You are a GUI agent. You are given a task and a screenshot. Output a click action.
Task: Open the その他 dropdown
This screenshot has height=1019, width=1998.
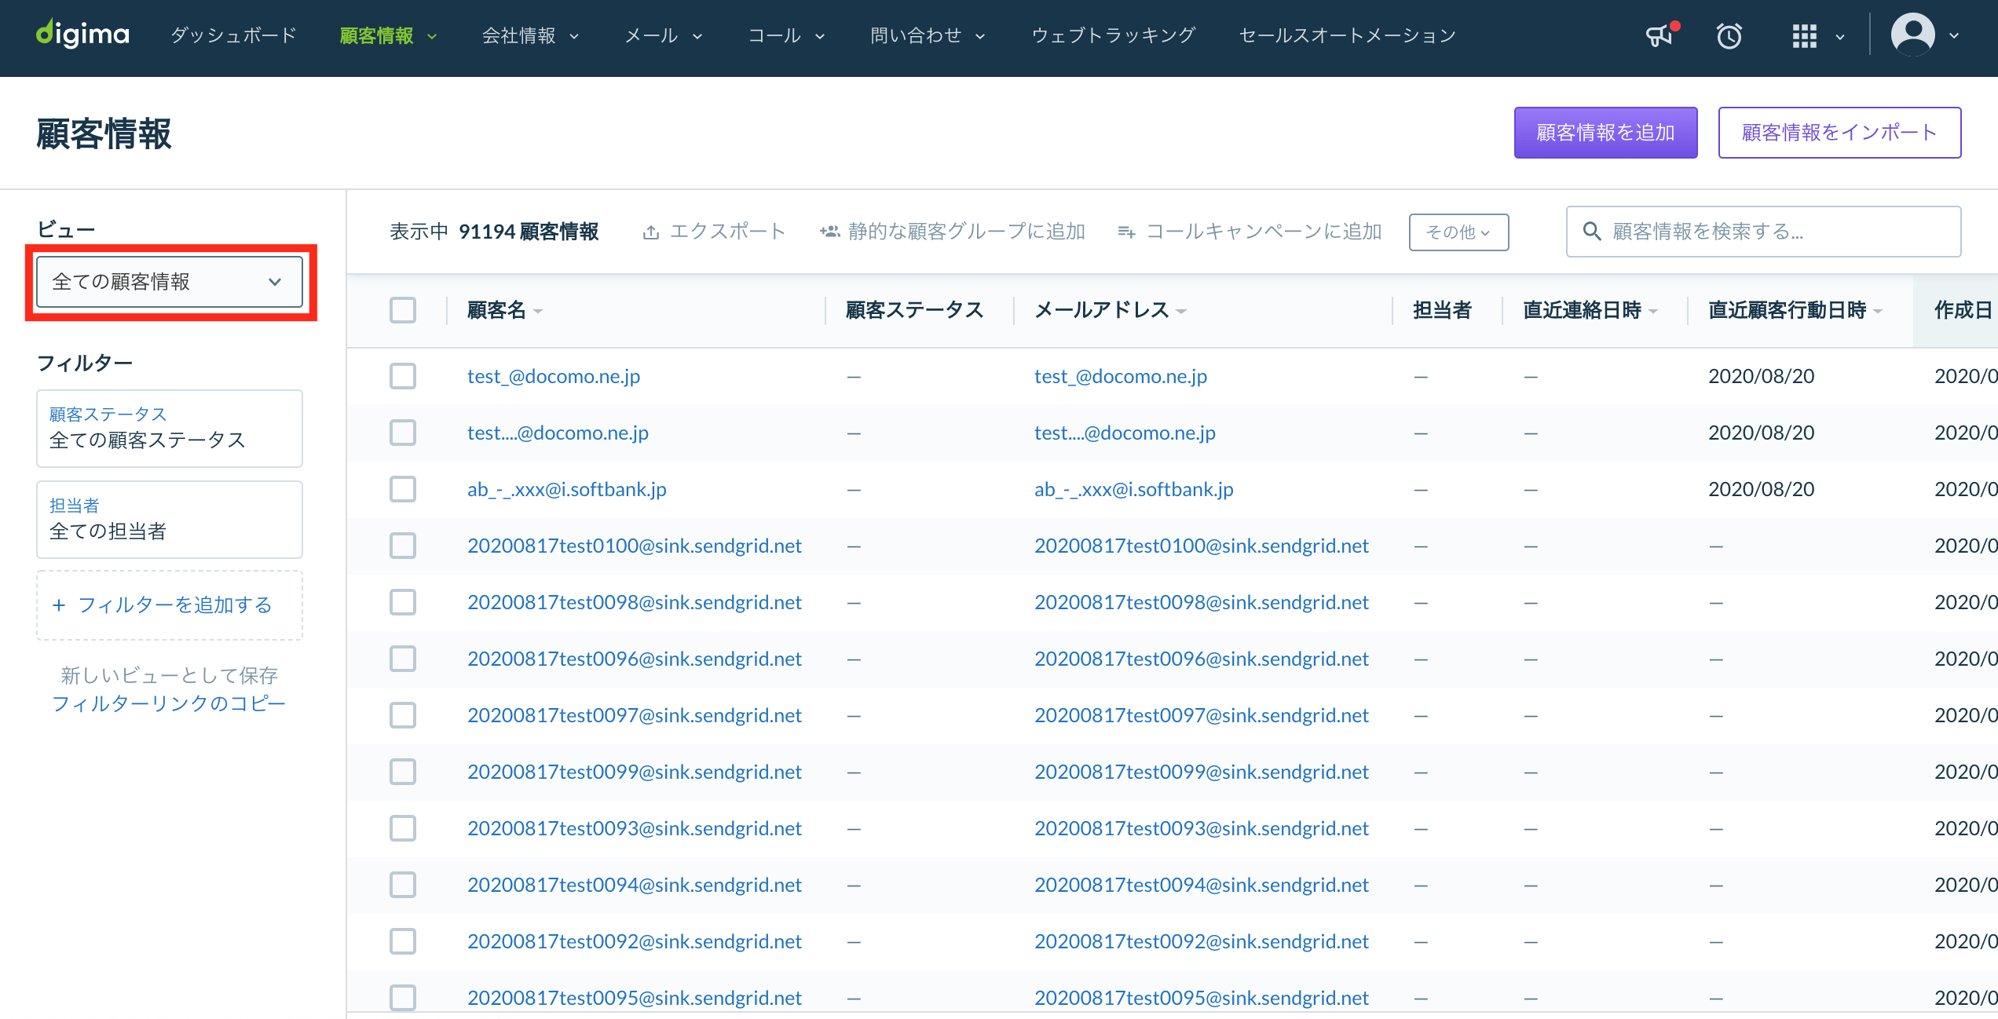click(x=1458, y=232)
